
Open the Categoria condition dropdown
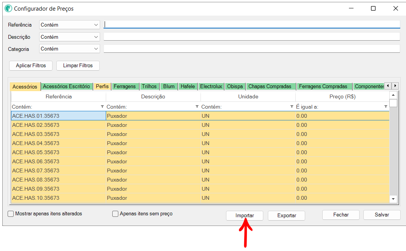click(x=69, y=49)
